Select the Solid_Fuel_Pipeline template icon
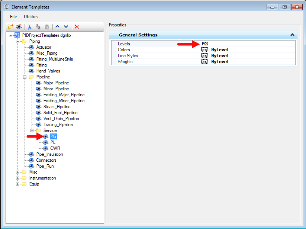This screenshot has height=229, width=306. pos(39,113)
